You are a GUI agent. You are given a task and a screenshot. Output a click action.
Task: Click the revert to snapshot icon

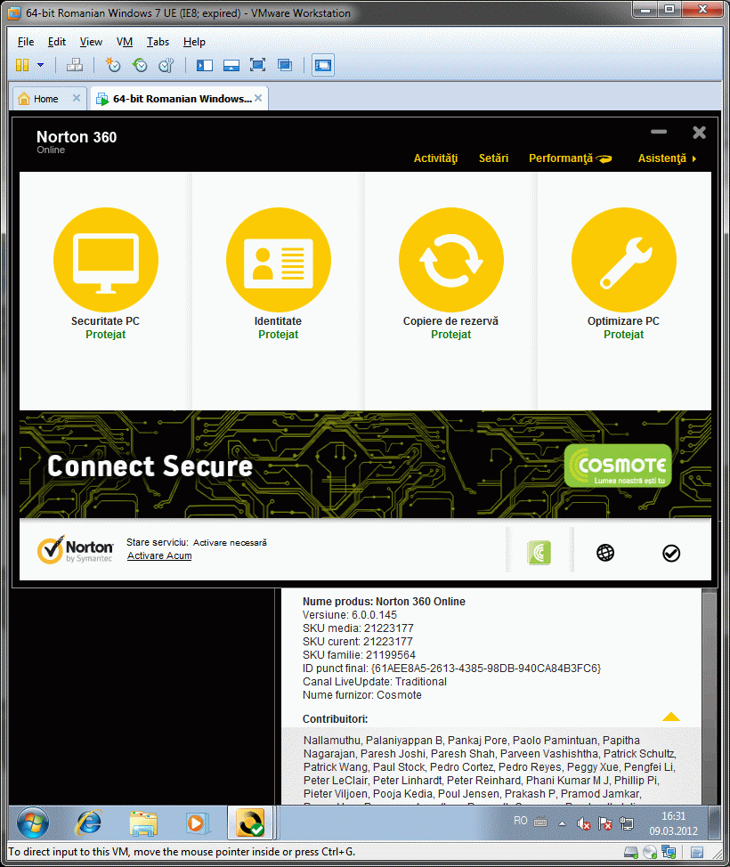(140, 65)
